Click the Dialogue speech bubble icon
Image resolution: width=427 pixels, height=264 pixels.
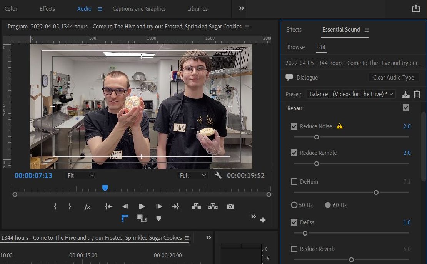289,78
